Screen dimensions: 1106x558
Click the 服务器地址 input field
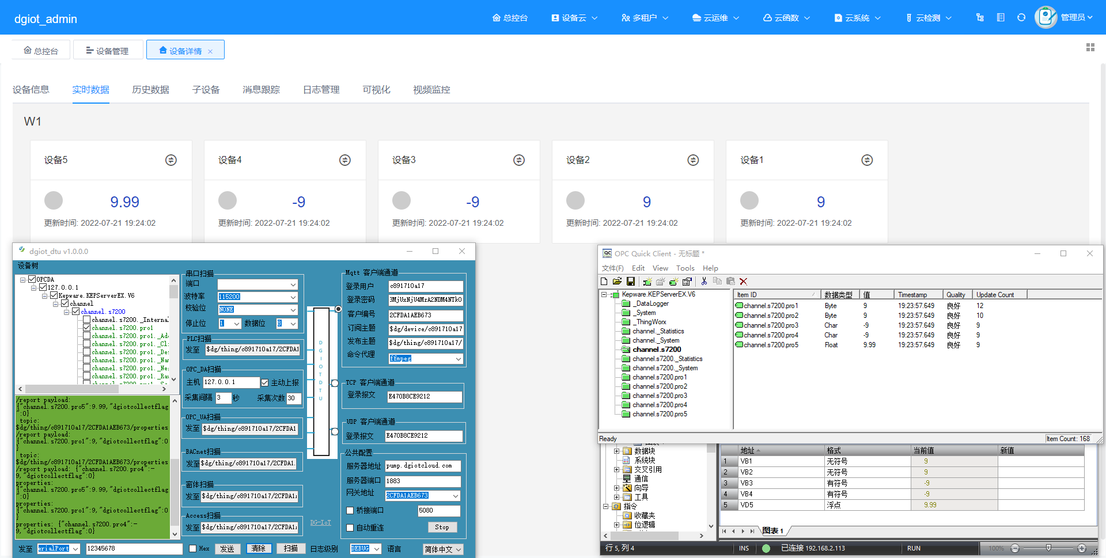pos(422,466)
